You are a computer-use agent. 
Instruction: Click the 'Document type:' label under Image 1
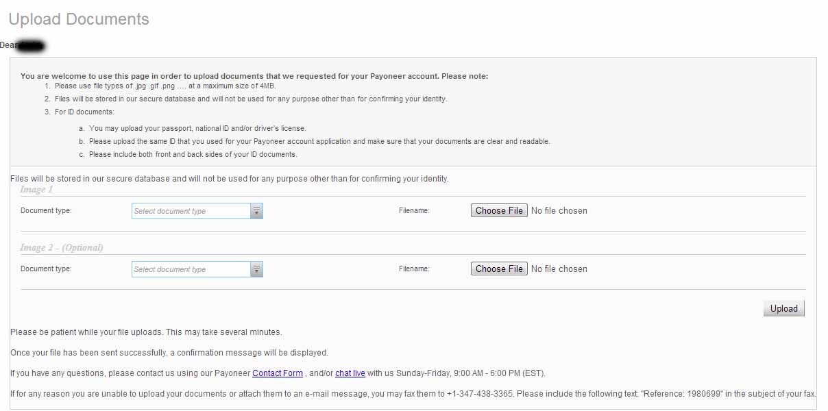coord(46,211)
